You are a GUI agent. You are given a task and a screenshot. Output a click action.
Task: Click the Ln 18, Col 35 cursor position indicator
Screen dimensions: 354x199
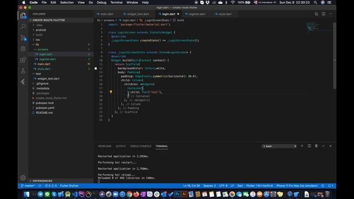[191, 186]
